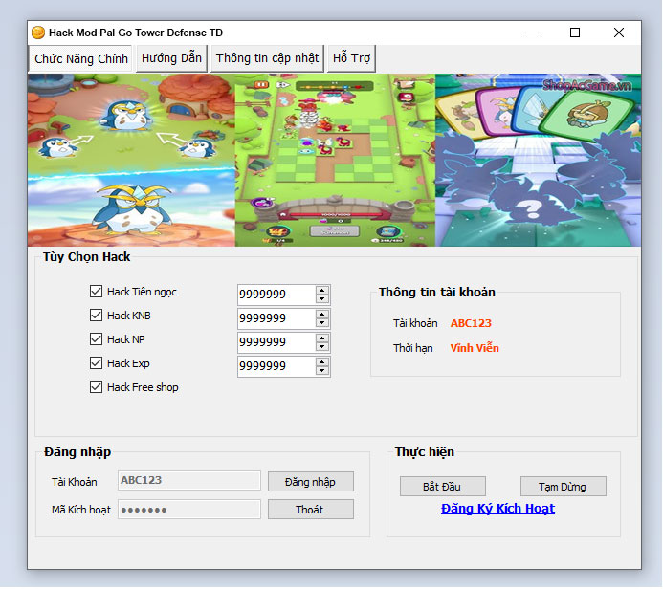This screenshot has height=589, width=663.
Task: Focus the Hack Exp number field
Action: coord(276,366)
